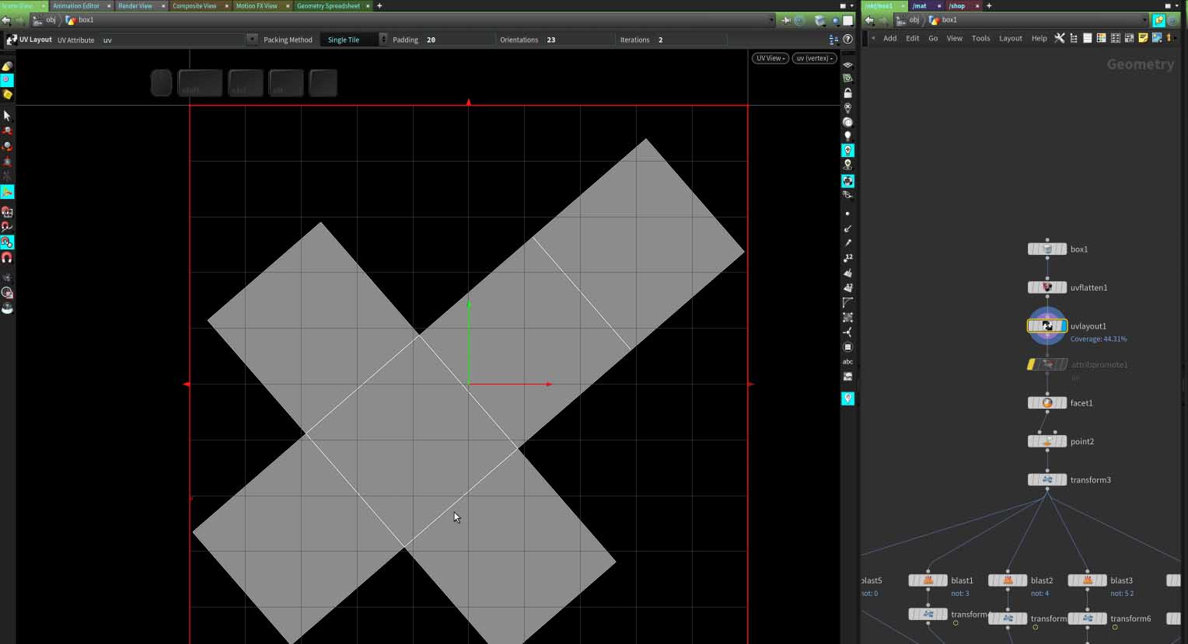The image size is (1188, 644).
Task: Toggle the display flag on uvlayout1 node
Action: 1063,326
